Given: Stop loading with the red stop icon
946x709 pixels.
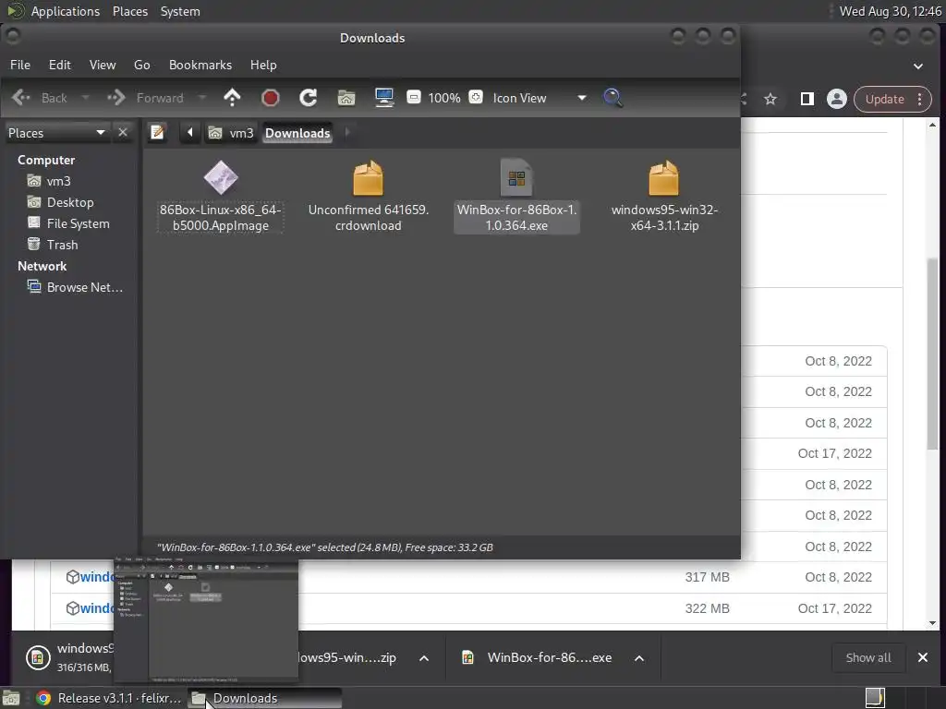Looking at the screenshot, I should [271, 98].
